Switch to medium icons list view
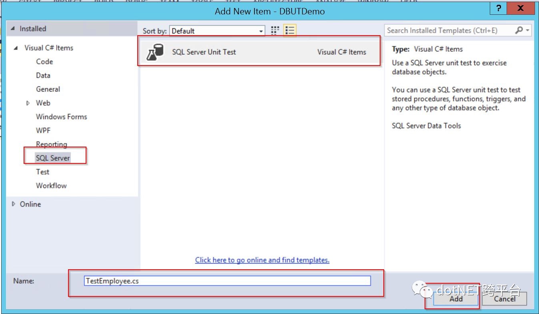Viewport: 539px width, 314px height. click(290, 30)
